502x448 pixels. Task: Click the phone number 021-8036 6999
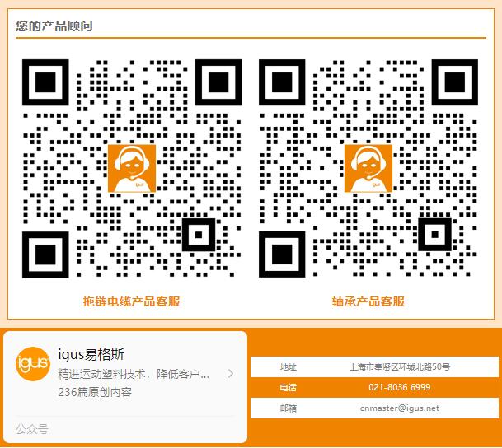(x=399, y=387)
